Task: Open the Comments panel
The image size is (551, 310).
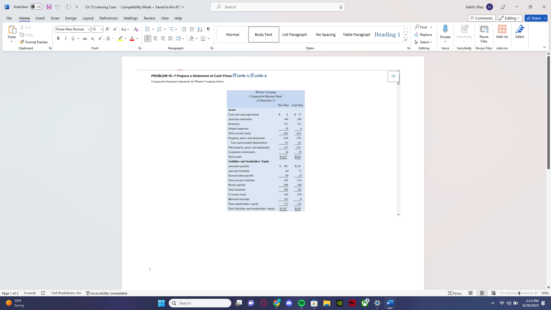Action: pyautogui.click(x=482, y=18)
